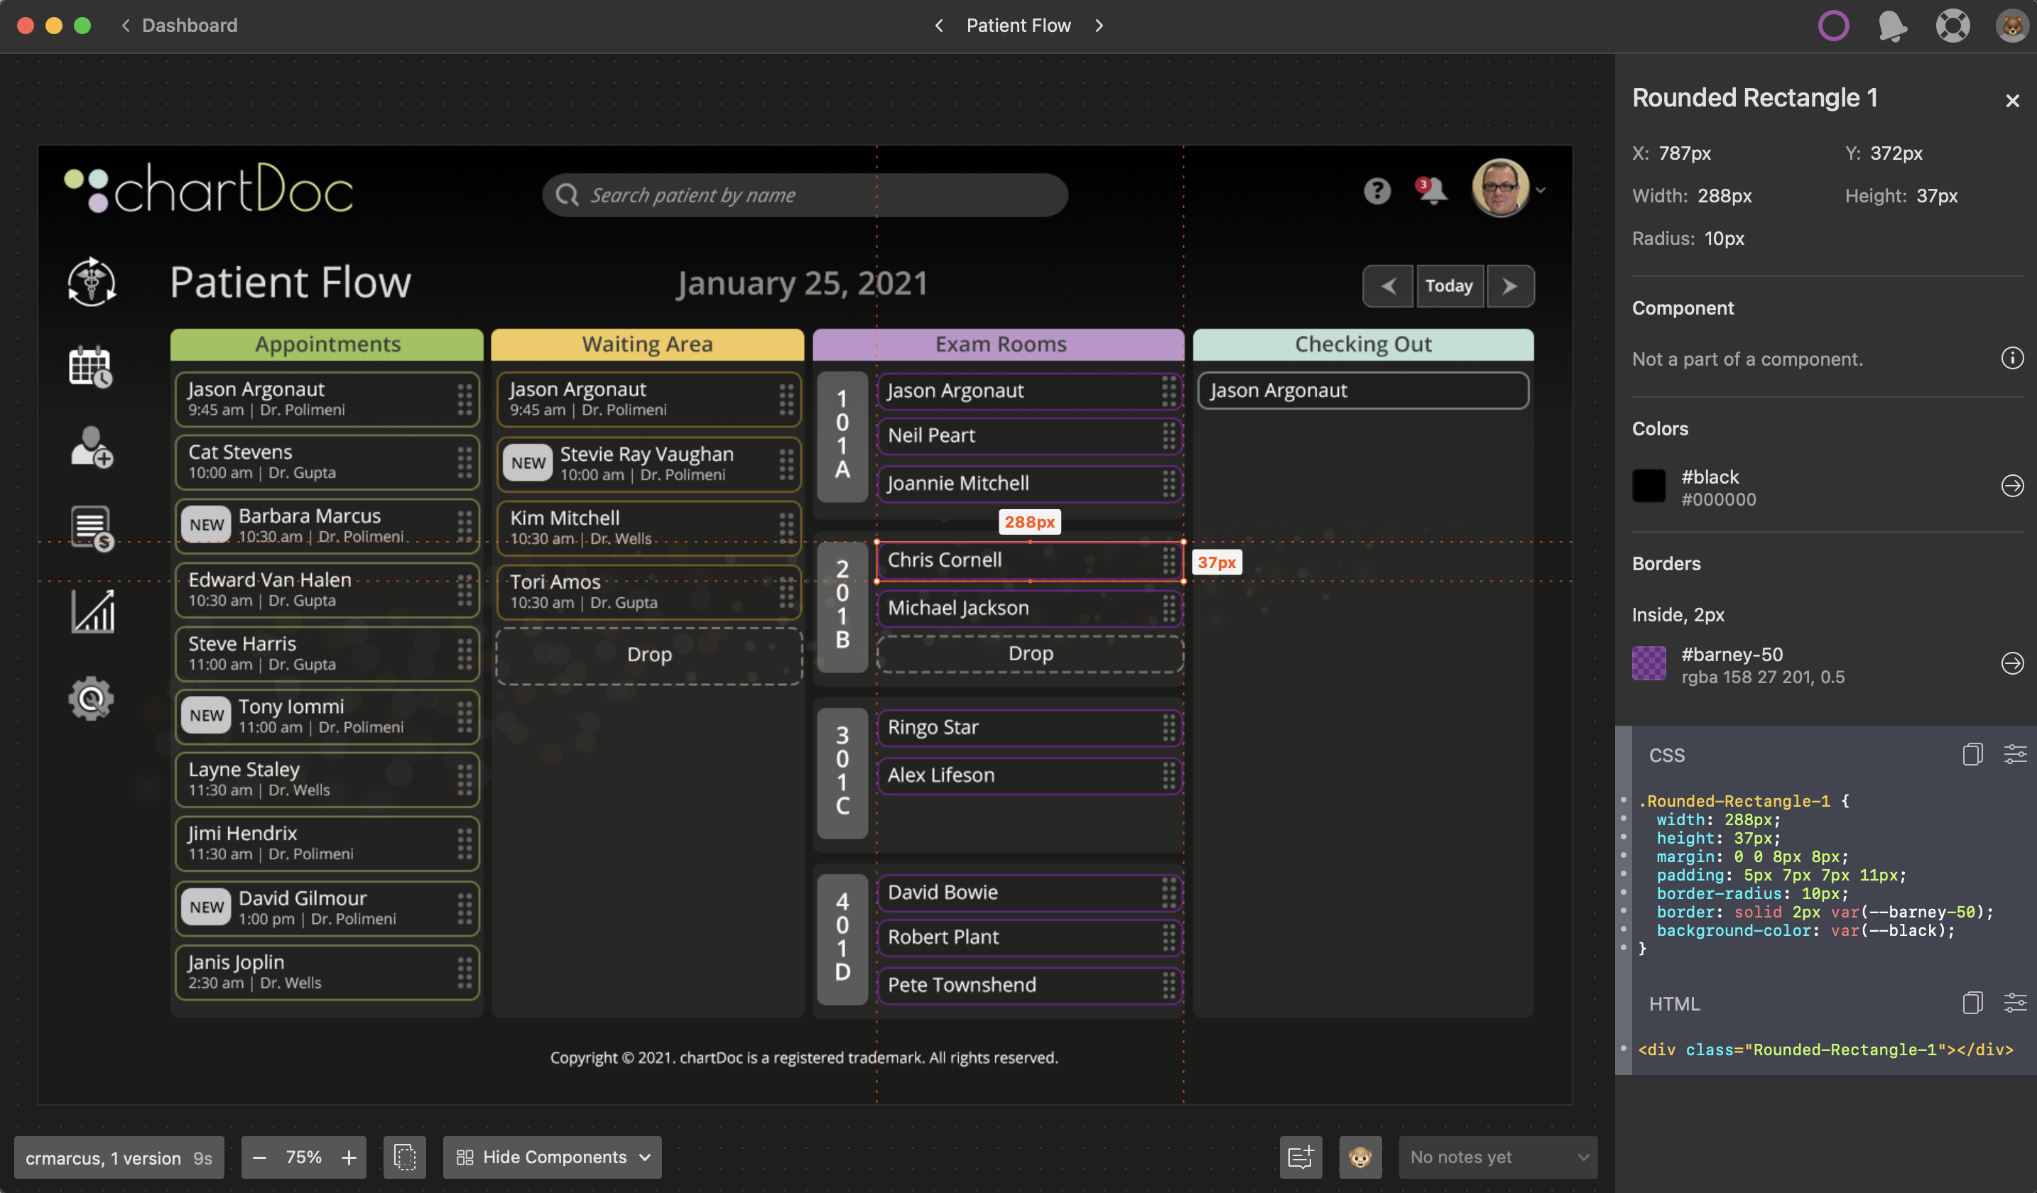Click the add patient sidebar icon
This screenshot has width=2037, height=1193.
coord(92,447)
